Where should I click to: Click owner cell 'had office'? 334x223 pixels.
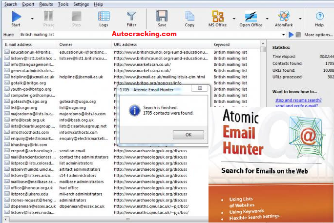(x=69, y=188)
